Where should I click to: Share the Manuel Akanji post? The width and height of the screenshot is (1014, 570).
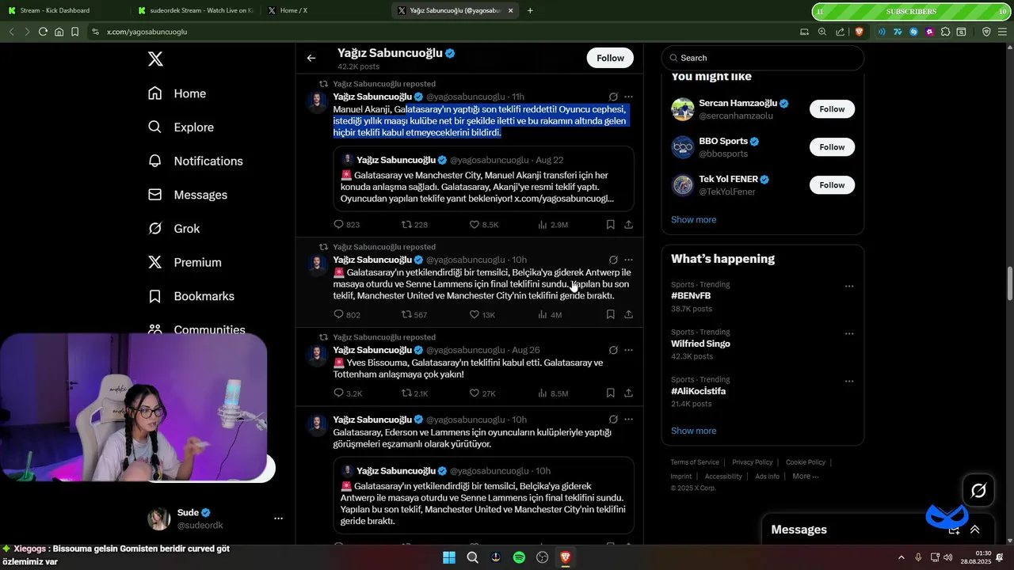(628, 225)
